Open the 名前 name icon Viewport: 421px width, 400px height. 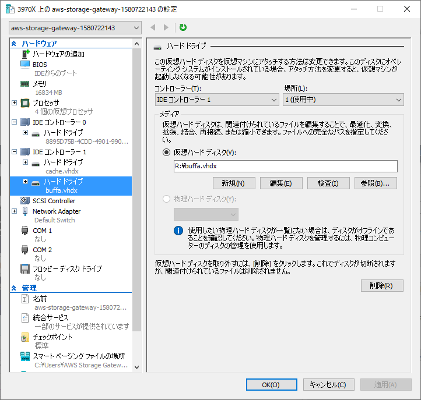click(x=24, y=299)
